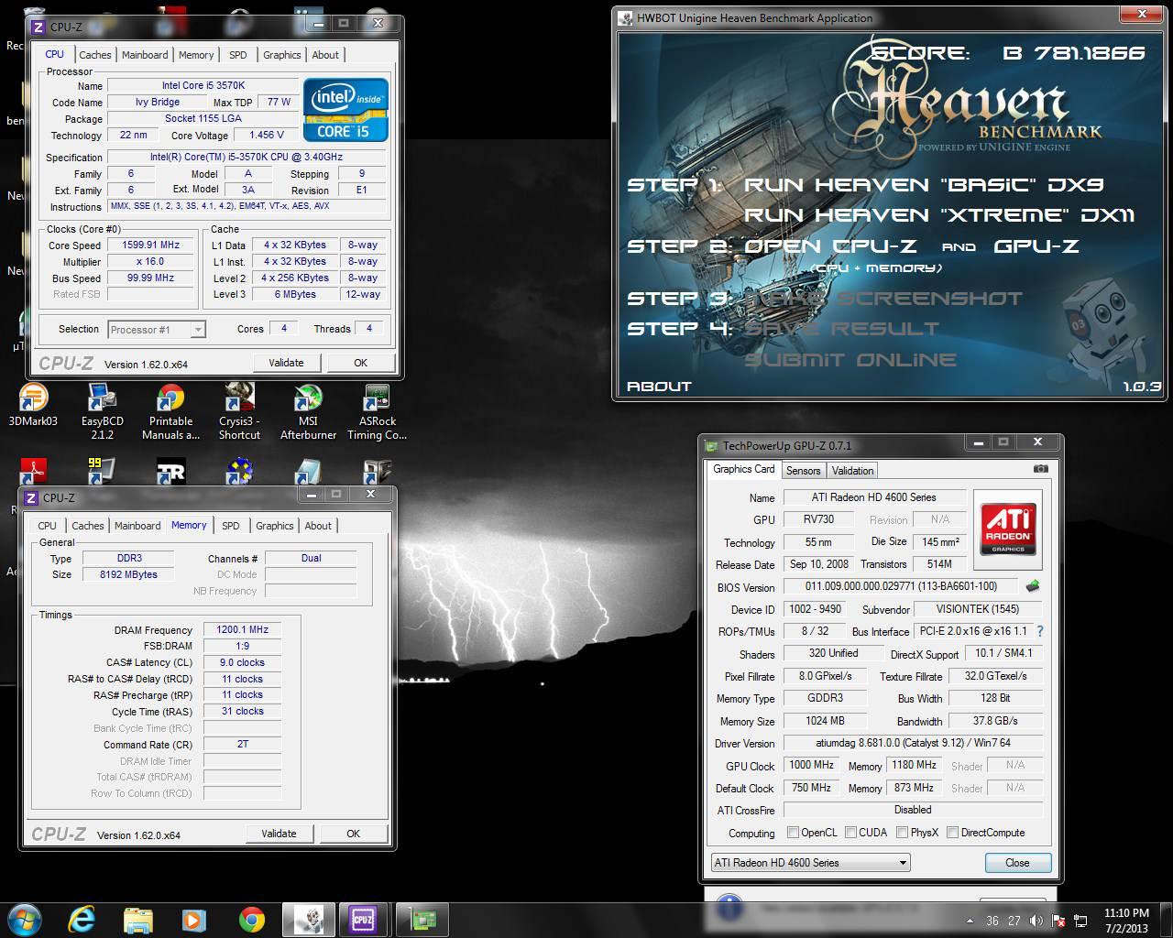
Task: Run Heaven "BASIC" DX9 benchmark
Action: (924, 185)
